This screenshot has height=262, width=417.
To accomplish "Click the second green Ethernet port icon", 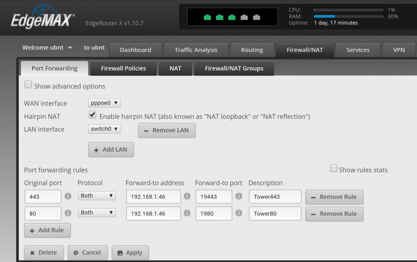I will pyautogui.click(x=219, y=17).
